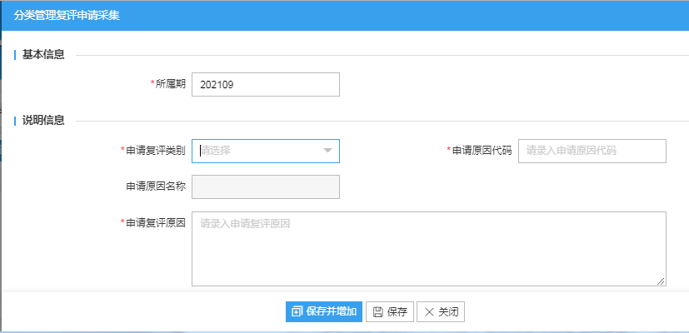Click the 申请原因名称 label
Screen dimensions: 689x333
tap(156, 186)
